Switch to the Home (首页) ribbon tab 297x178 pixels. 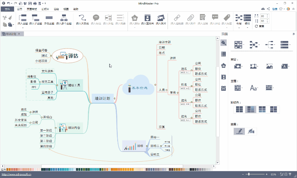(x=20, y=9)
